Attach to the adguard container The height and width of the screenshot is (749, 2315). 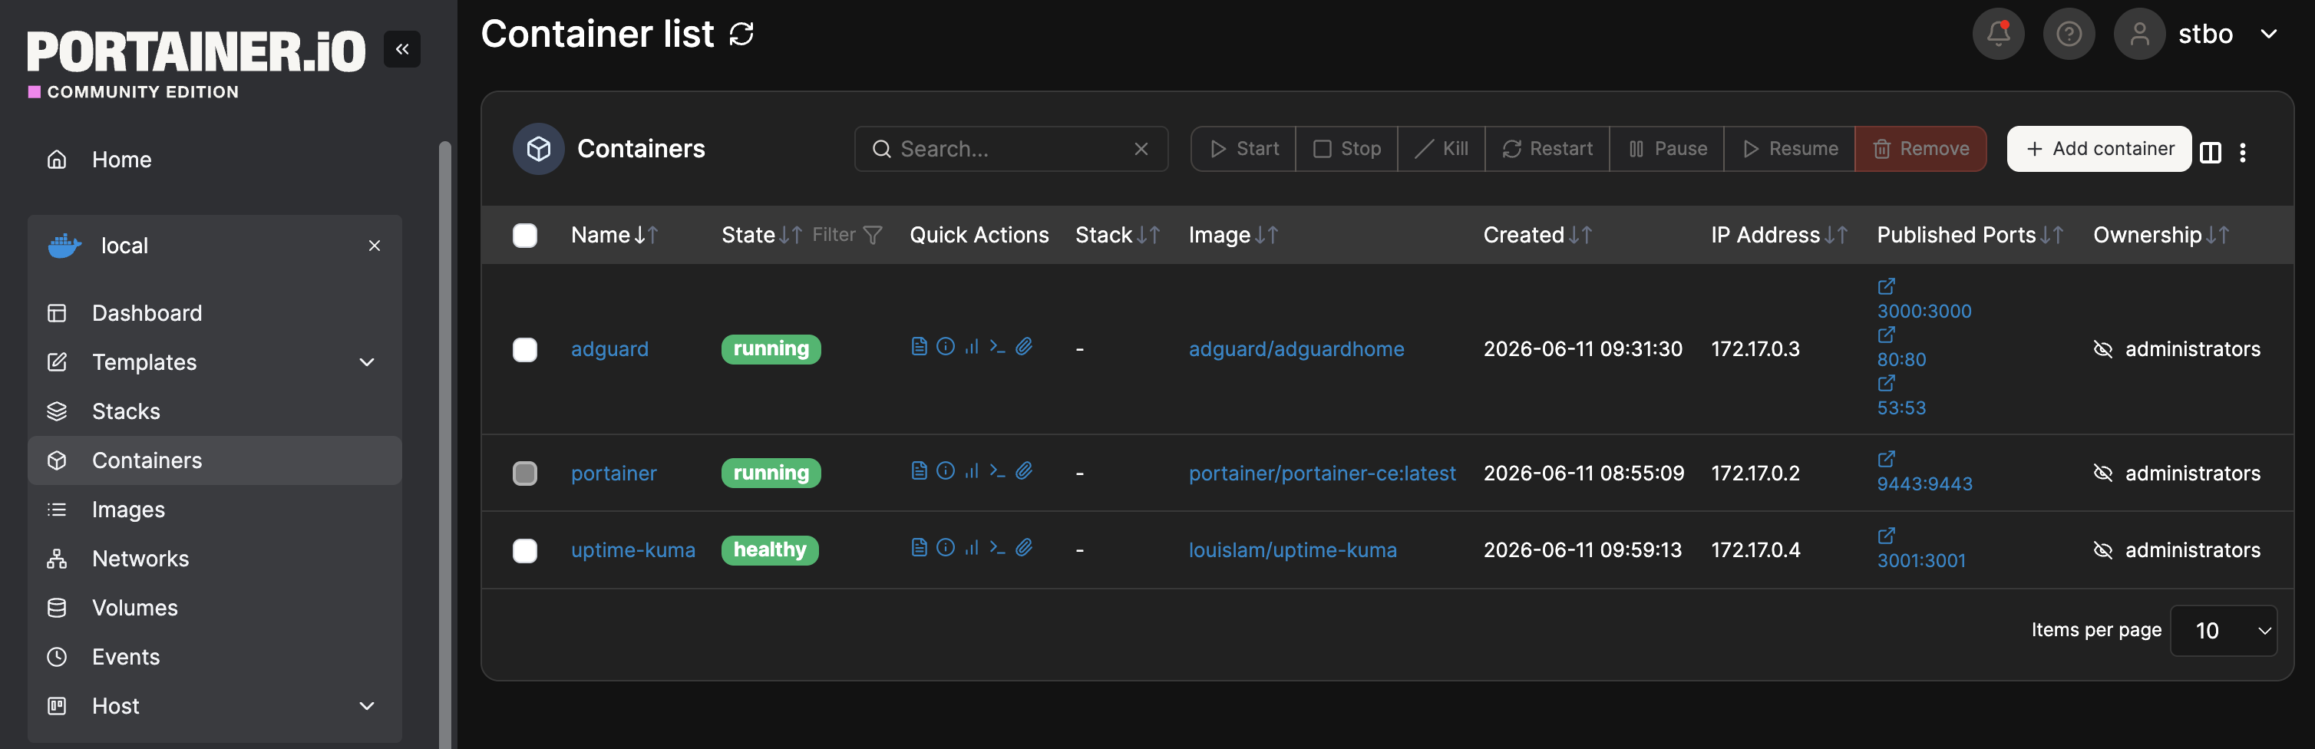point(1024,347)
